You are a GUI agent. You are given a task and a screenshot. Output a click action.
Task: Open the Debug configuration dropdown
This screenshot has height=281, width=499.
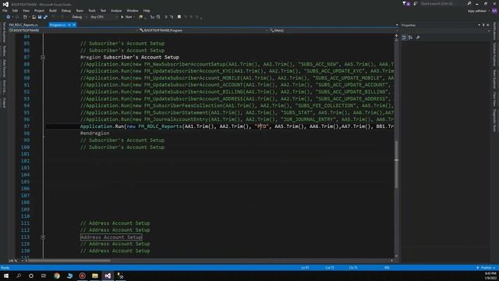(79, 17)
